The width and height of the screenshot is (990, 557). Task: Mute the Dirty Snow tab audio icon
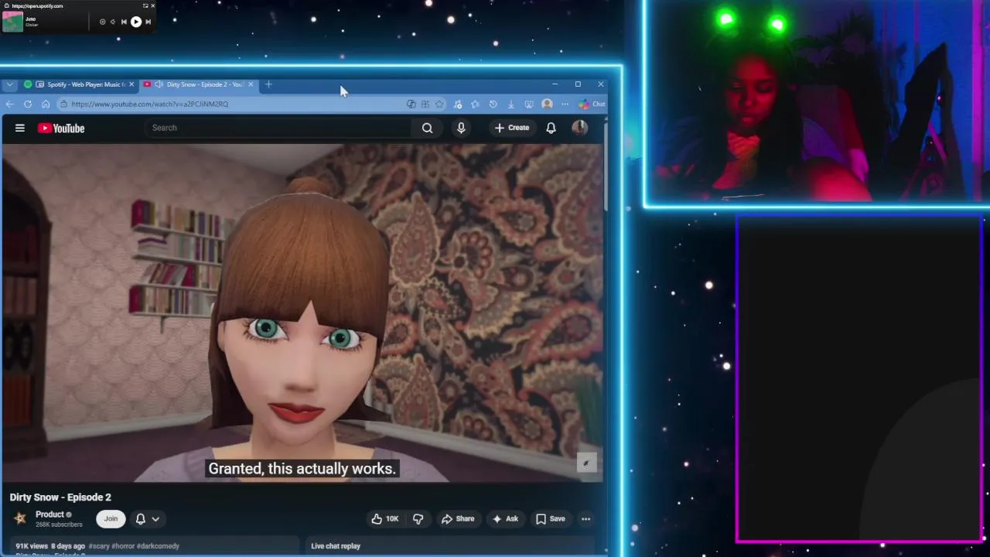pyautogui.click(x=159, y=84)
